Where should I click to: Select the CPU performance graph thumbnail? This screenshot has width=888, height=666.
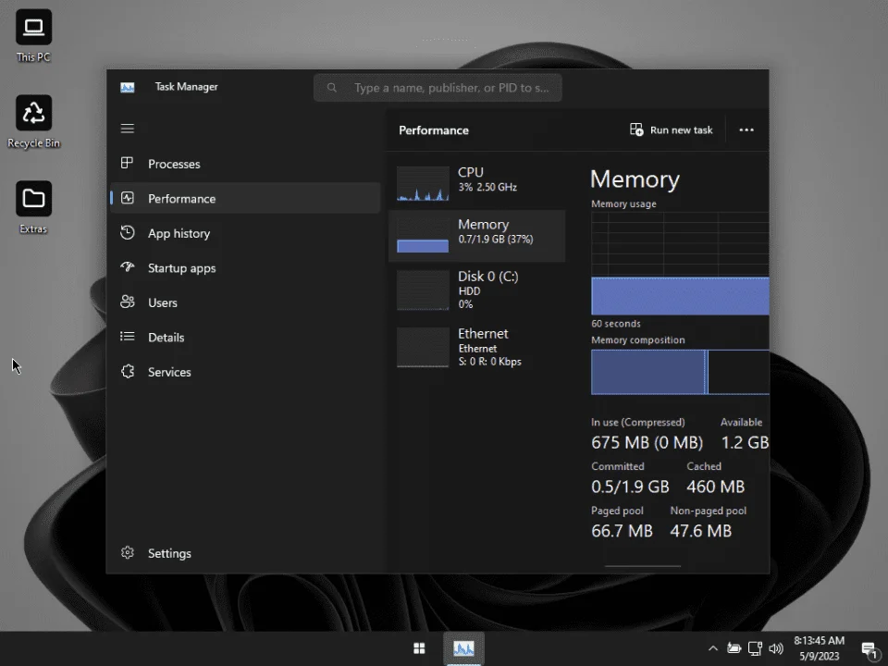(x=423, y=183)
